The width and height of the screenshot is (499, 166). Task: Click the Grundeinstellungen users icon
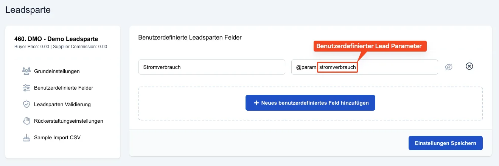pos(26,71)
